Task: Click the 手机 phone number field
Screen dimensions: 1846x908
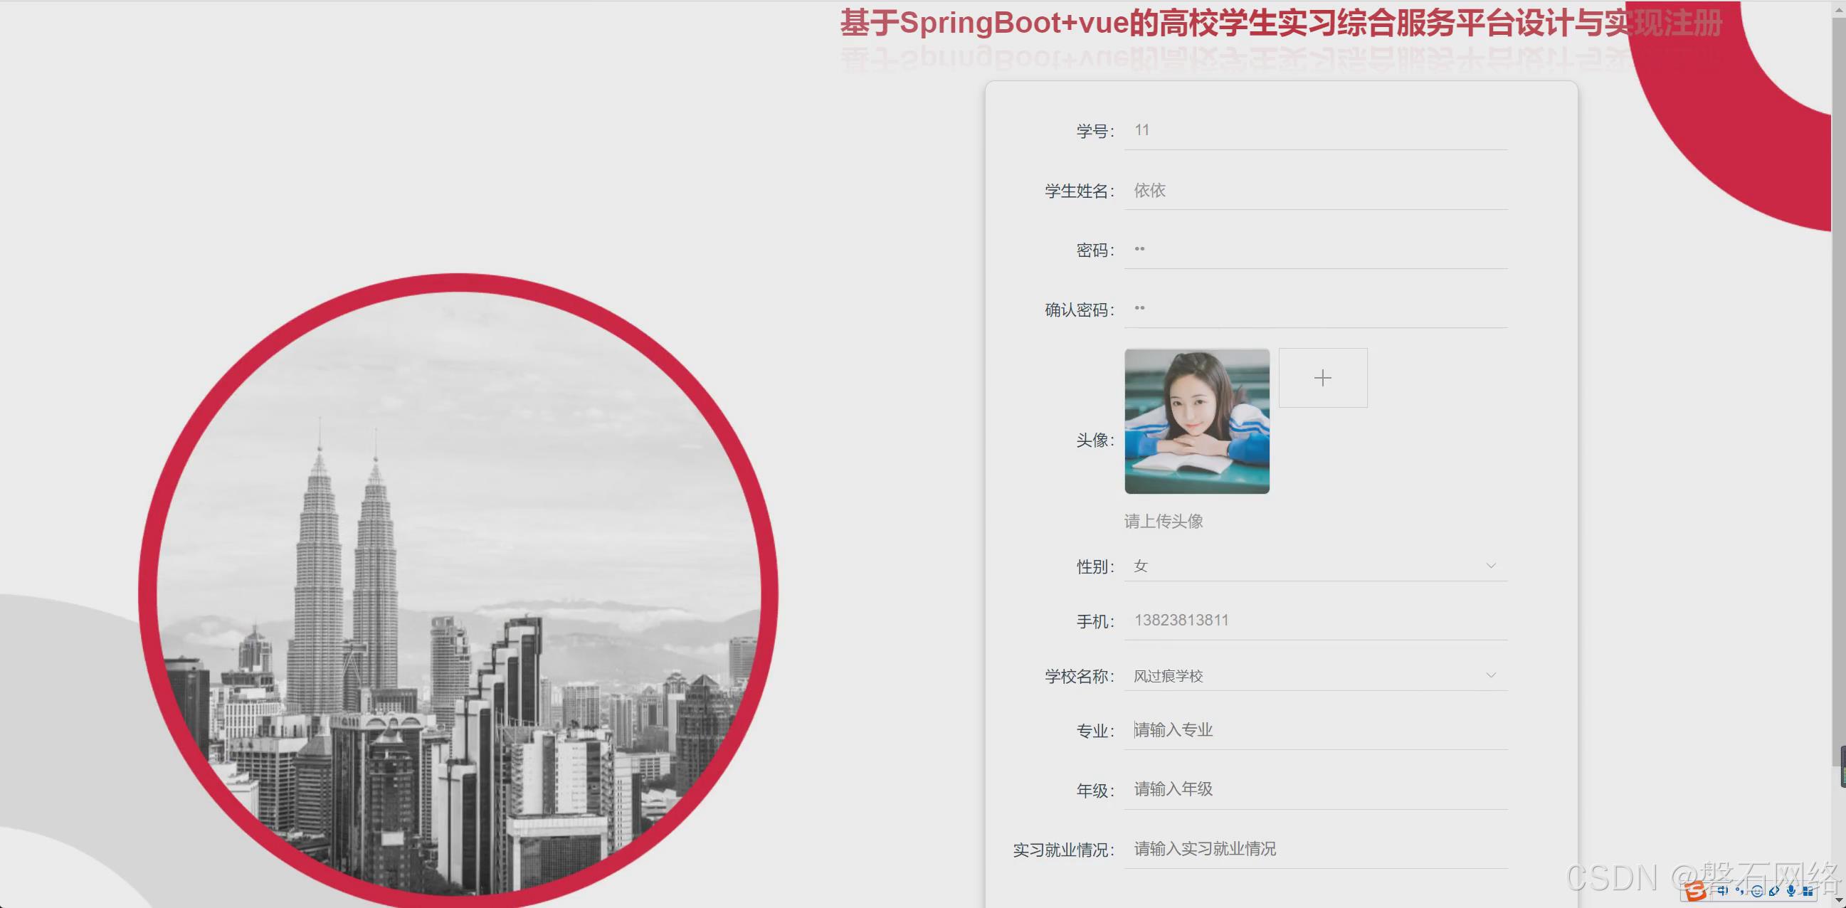Action: [1315, 621]
